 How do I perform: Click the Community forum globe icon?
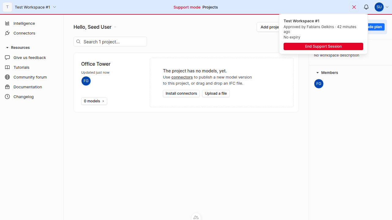(7, 77)
